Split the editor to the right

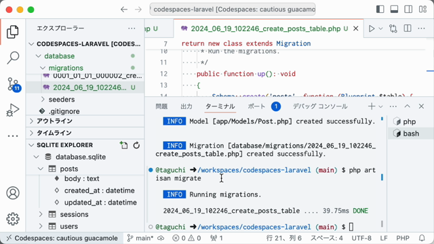pyautogui.click(x=407, y=28)
